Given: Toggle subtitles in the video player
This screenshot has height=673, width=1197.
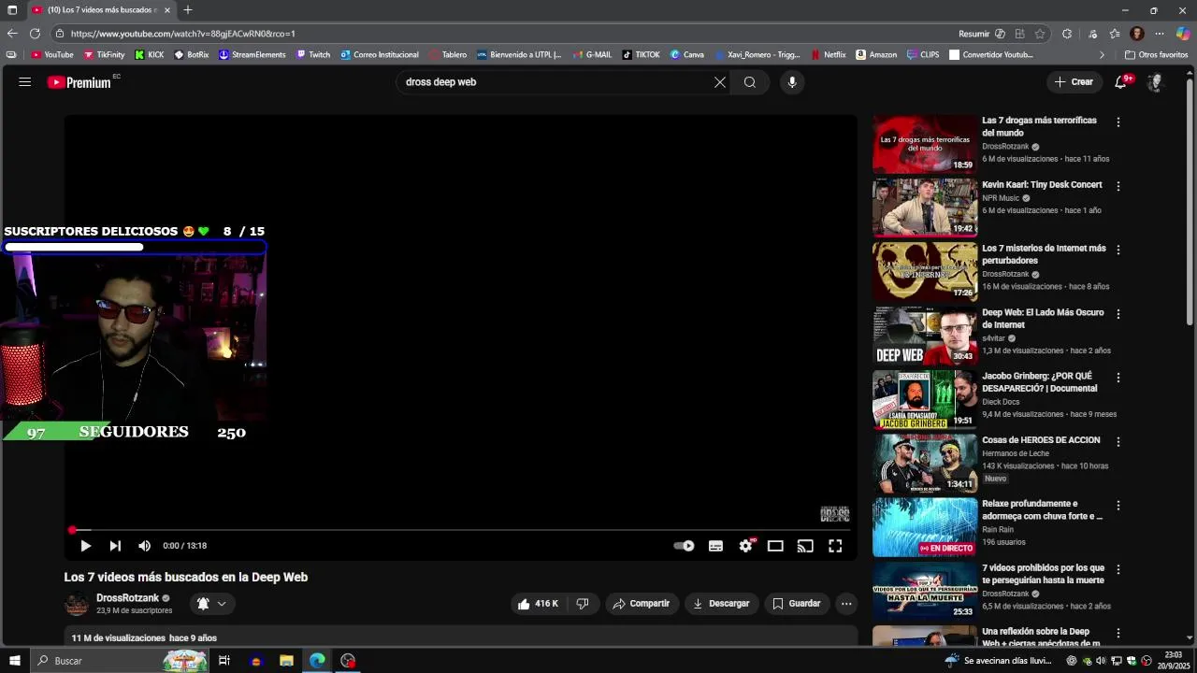Looking at the screenshot, I should [715, 546].
